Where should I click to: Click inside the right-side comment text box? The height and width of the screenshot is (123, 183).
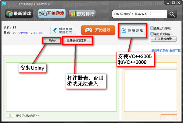(x=151, y=90)
